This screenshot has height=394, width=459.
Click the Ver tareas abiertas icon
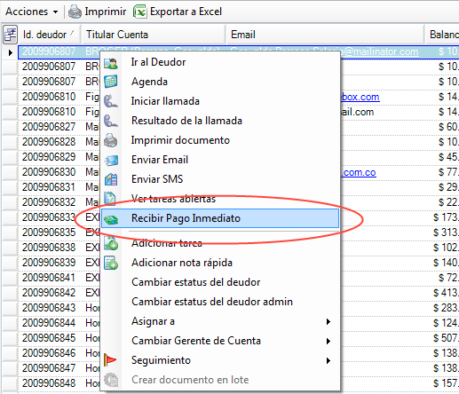[x=110, y=199]
